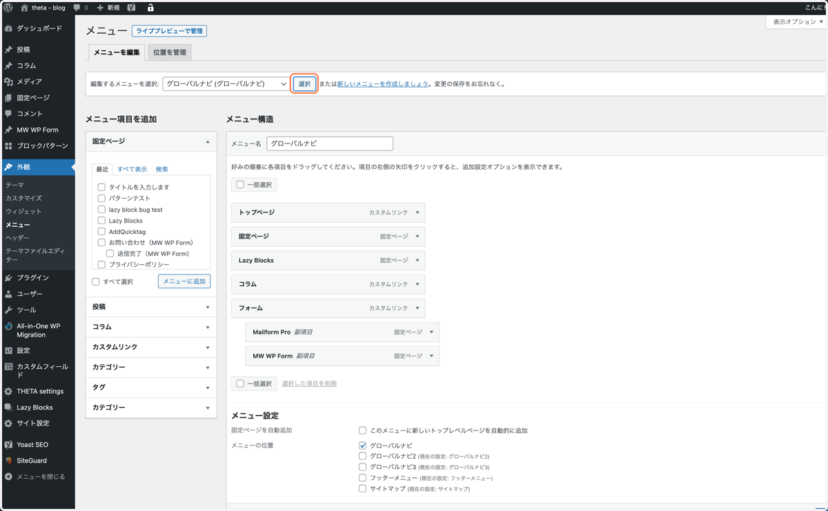
Task: Expand the Lazy Blocks menu item arrow
Action: pyautogui.click(x=417, y=261)
